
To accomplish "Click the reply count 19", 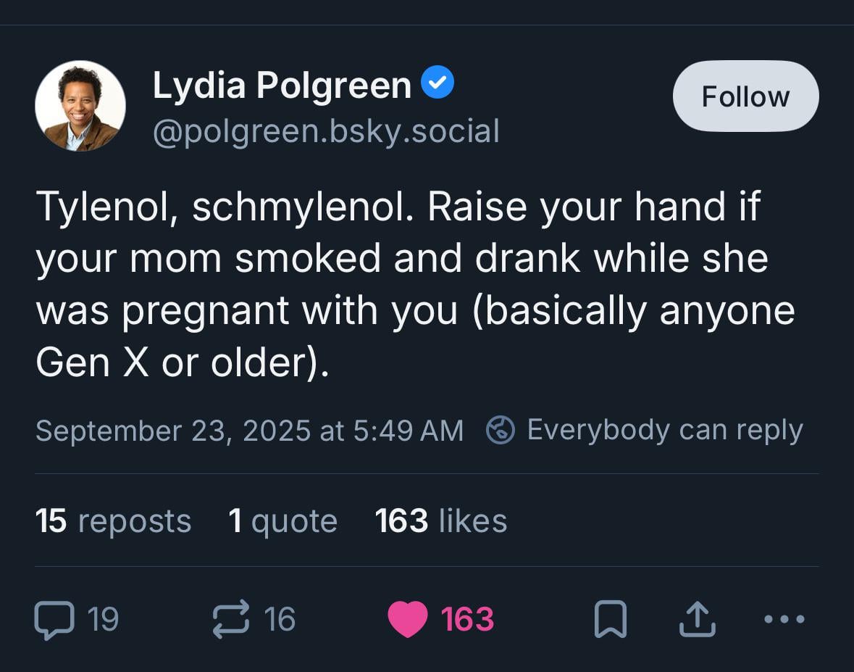I will (x=103, y=620).
